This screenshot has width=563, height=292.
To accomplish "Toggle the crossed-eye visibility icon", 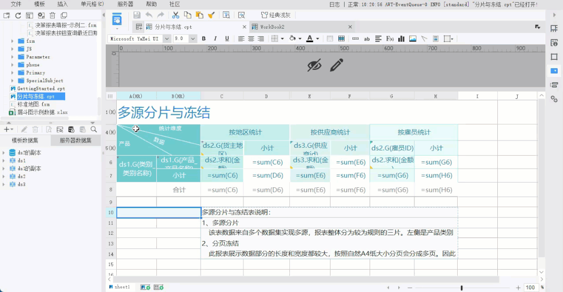I will tap(314, 65).
